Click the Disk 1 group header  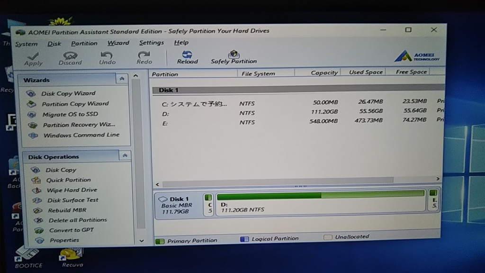coord(298,89)
